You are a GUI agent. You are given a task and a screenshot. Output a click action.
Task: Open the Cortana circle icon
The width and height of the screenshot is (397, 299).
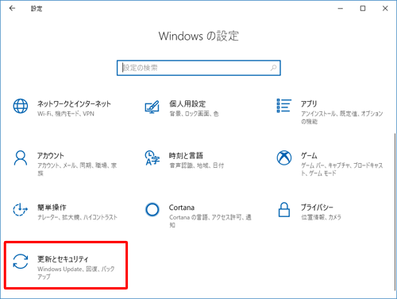pos(152,210)
